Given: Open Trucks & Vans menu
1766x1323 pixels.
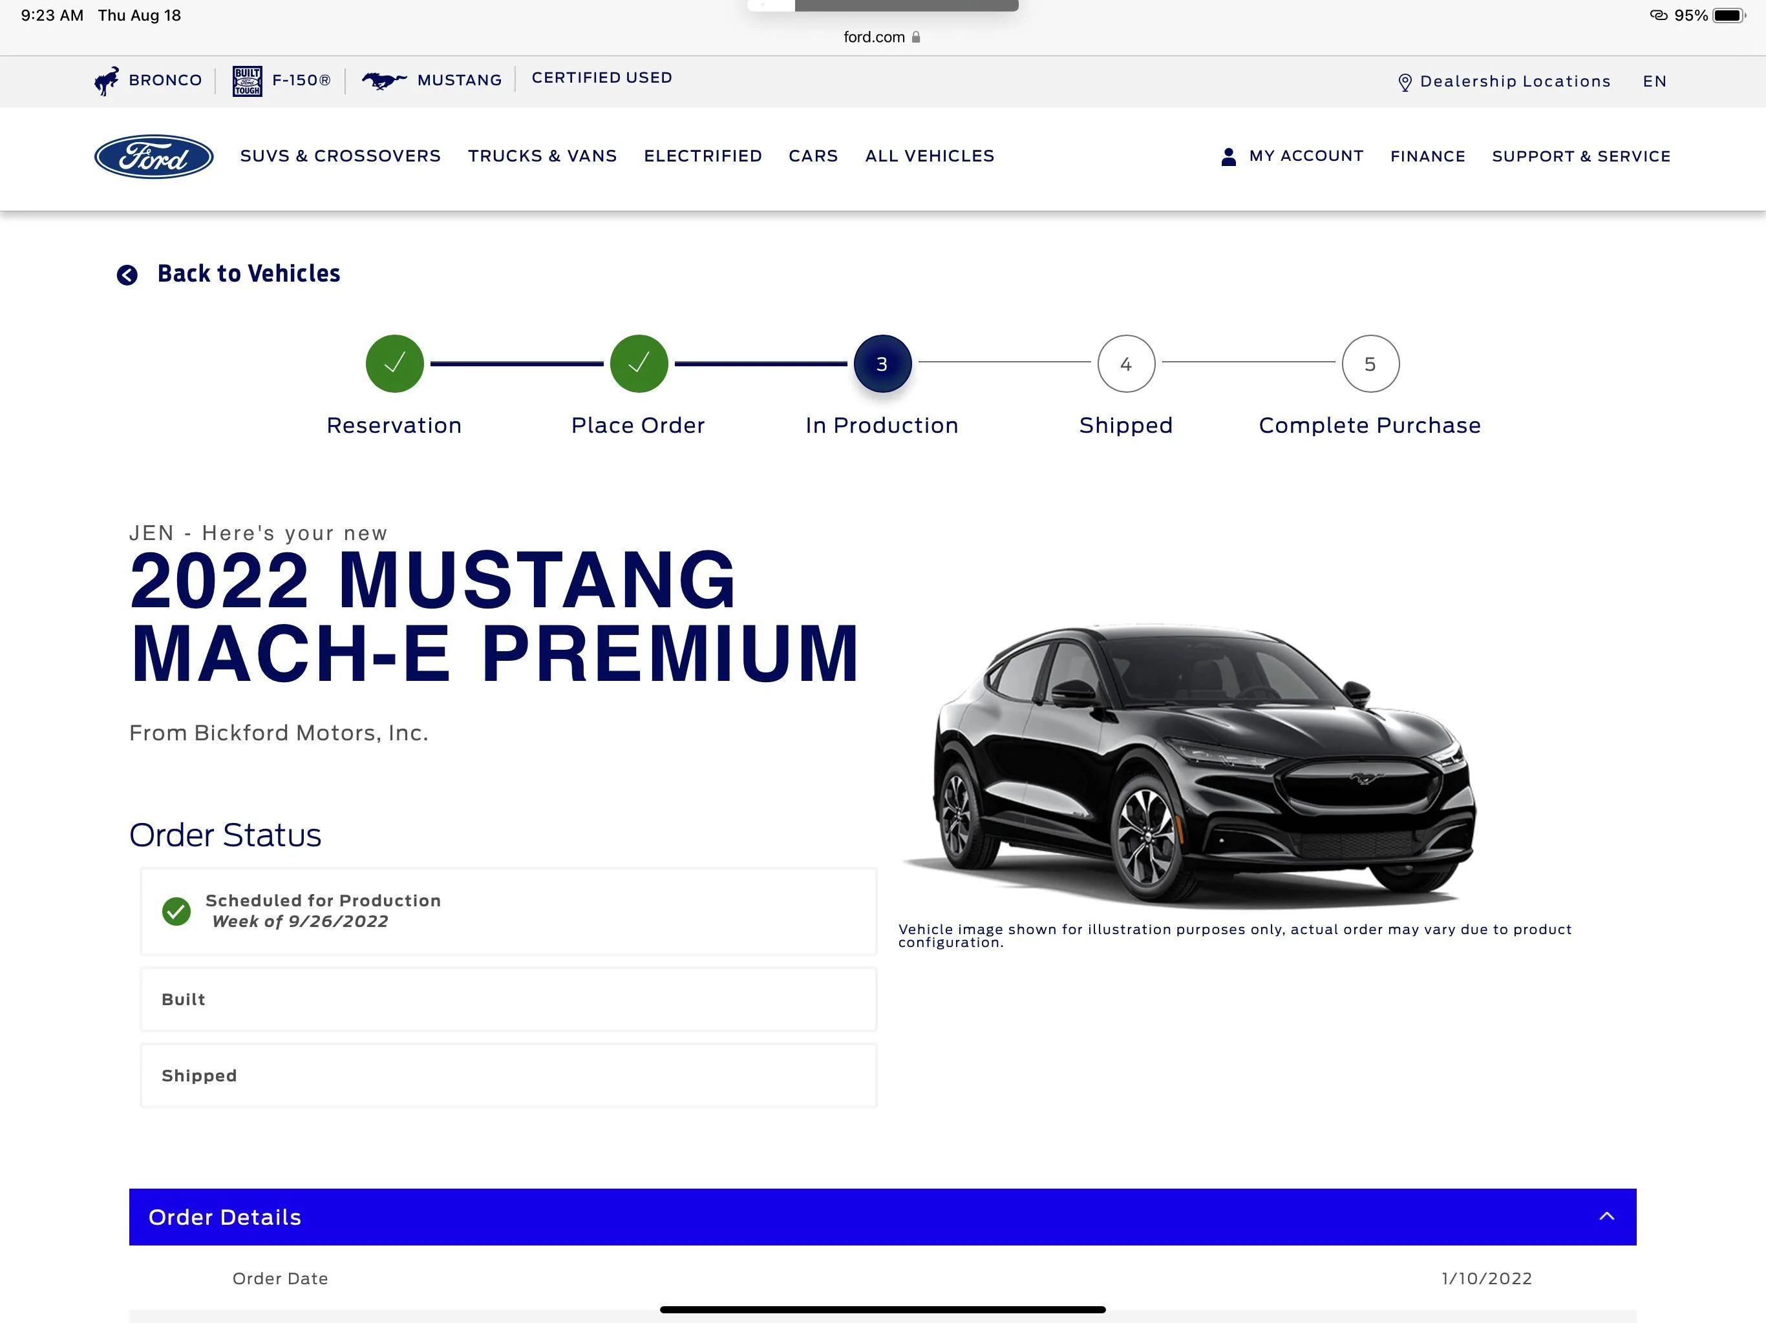Looking at the screenshot, I should click(x=542, y=156).
